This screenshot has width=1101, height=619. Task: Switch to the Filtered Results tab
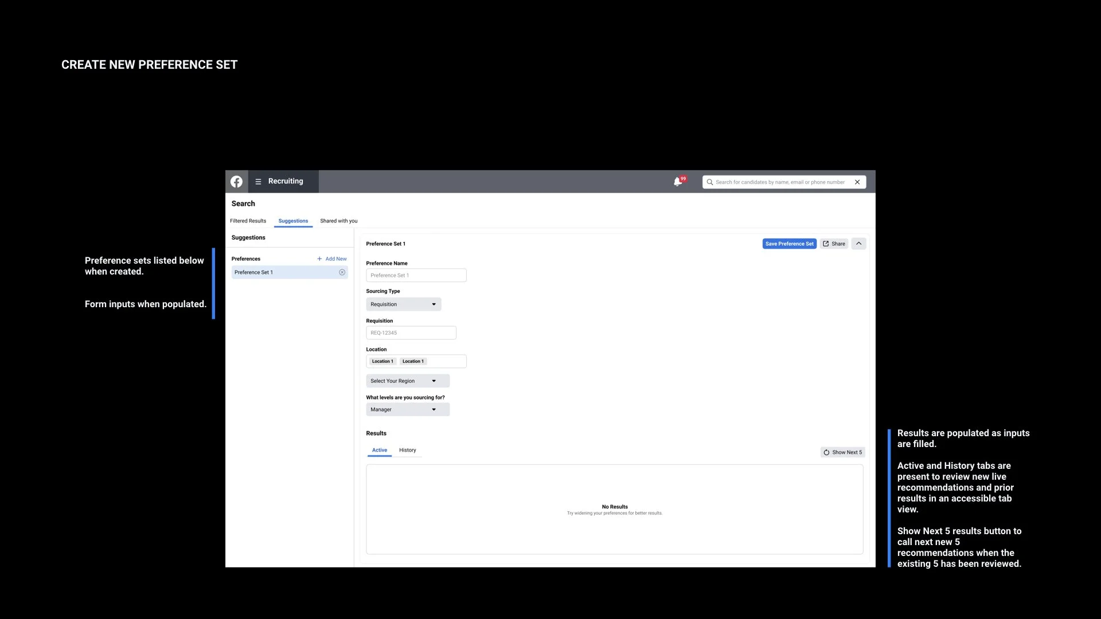[x=248, y=221]
